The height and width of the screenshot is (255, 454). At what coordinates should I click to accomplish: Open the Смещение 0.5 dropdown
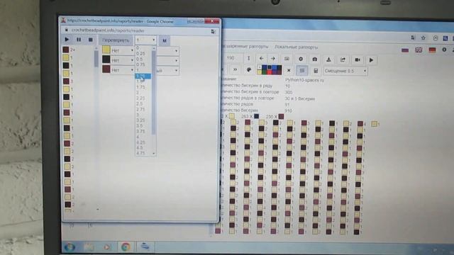pyautogui.click(x=345, y=71)
